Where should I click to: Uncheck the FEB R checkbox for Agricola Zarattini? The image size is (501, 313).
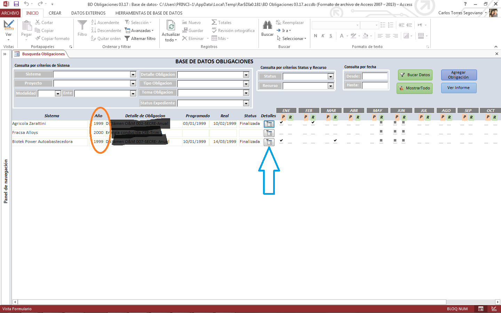(x=312, y=122)
